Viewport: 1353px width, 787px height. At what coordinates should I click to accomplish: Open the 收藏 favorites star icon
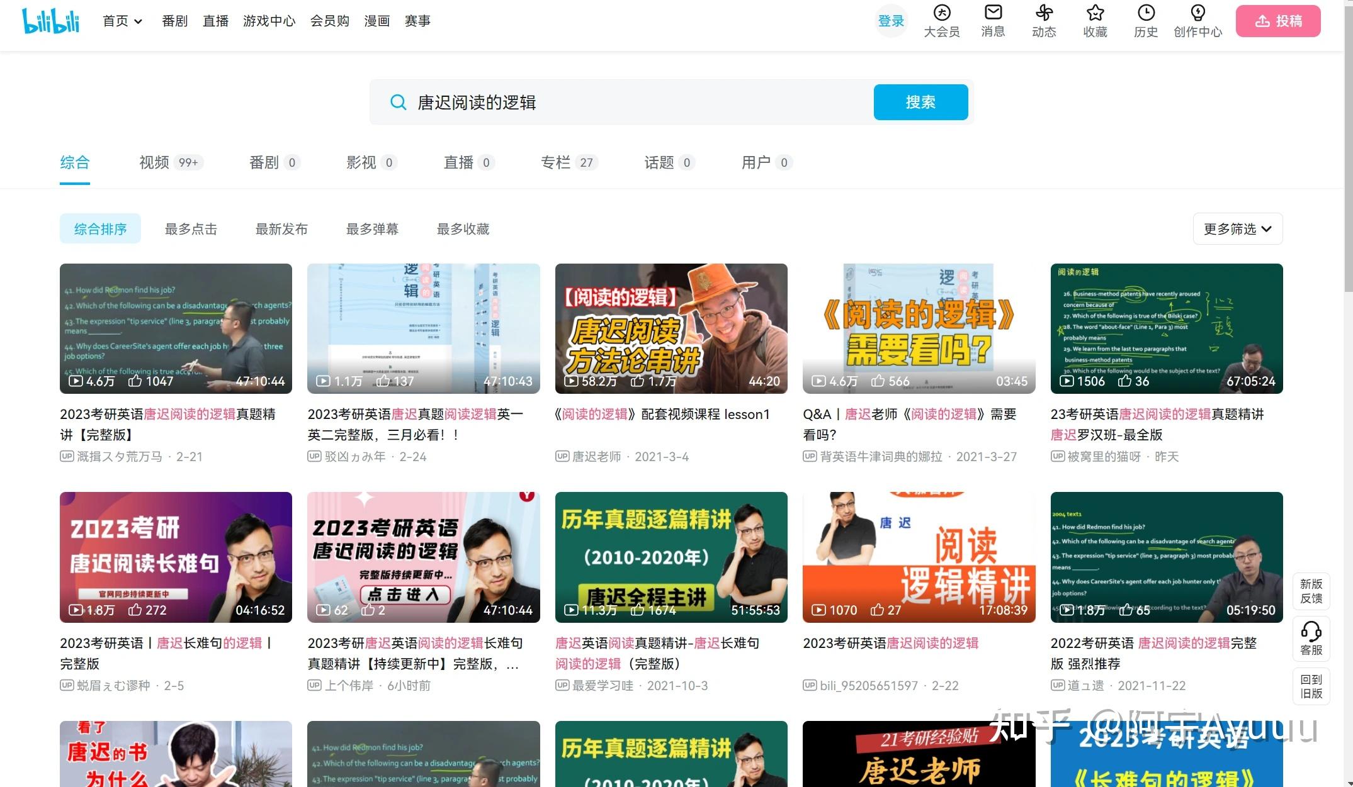(x=1095, y=21)
